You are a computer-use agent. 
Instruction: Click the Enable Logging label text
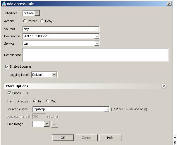(20, 67)
